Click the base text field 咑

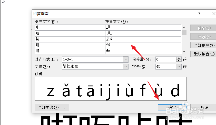[x=70, y=51]
